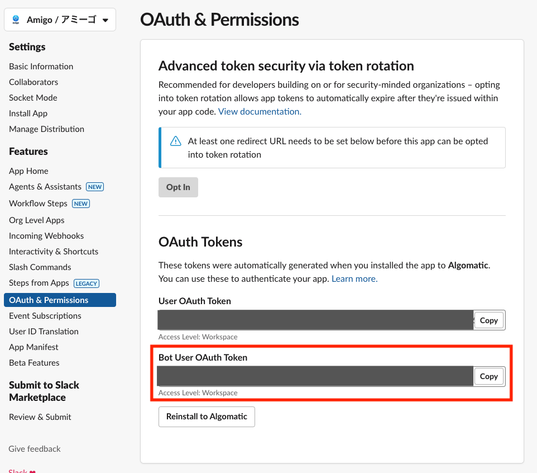This screenshot has height=473, width=537.
Task: Click the LEGACY badge beside Steps from Apps
Action: pyautogui.click(x=87, y=283)
